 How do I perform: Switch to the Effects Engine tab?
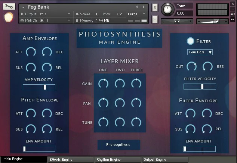coord(71,160)
